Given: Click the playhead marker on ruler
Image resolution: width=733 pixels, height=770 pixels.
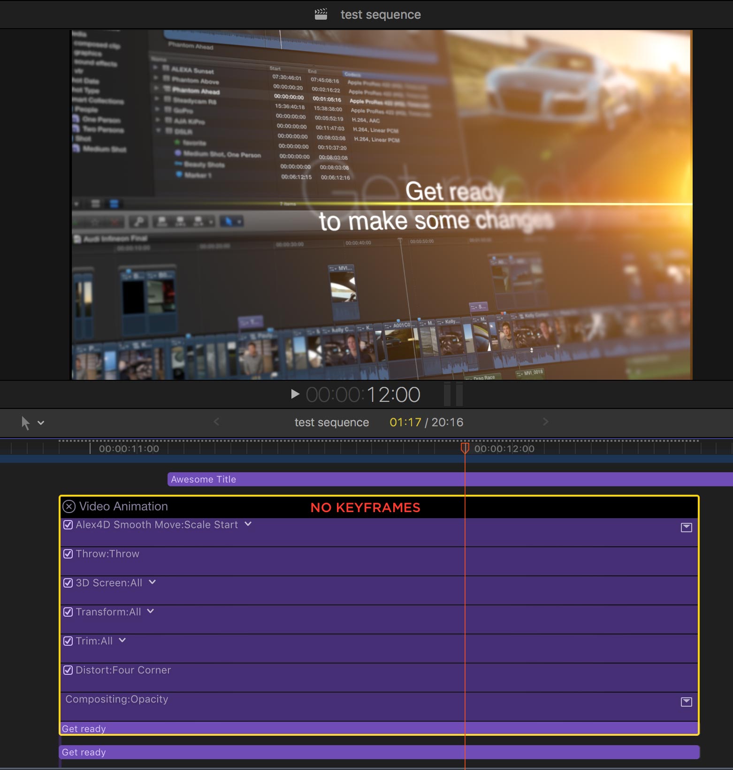Looking at the screenshot, I should click(465, 448).
